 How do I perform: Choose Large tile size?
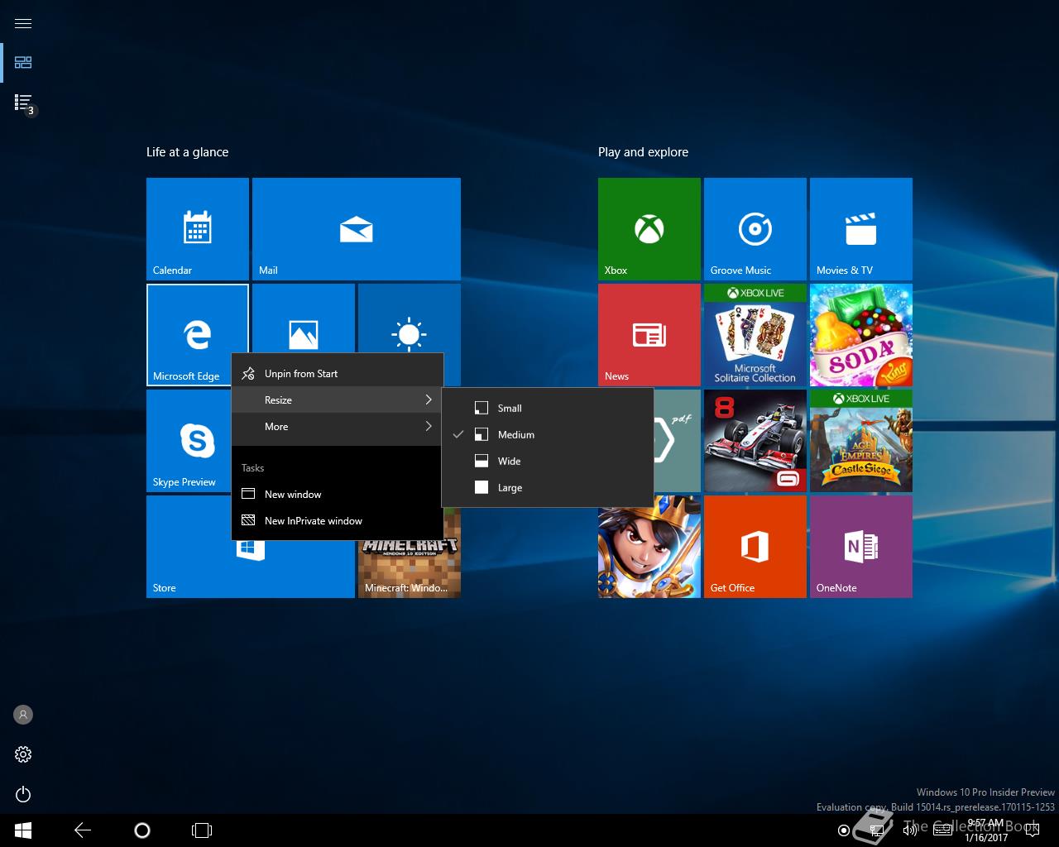point(548,487)
